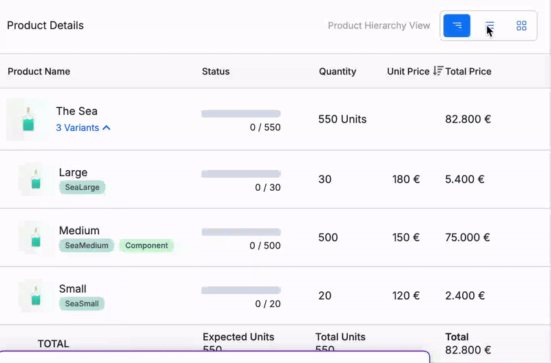
Task: Select the hierarchy tree view icon
Action: (x=457, y=25)
